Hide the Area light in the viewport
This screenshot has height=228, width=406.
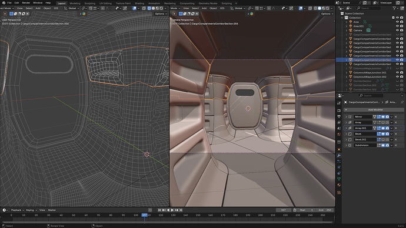[397, 22]
